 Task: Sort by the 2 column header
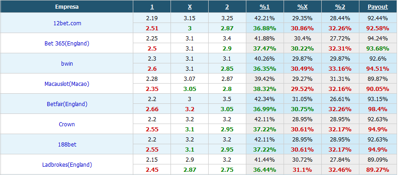coord(227,7)
